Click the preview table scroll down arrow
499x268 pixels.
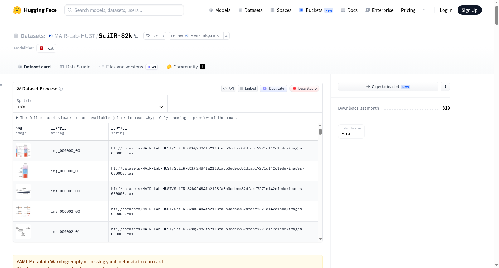(320, 239)
